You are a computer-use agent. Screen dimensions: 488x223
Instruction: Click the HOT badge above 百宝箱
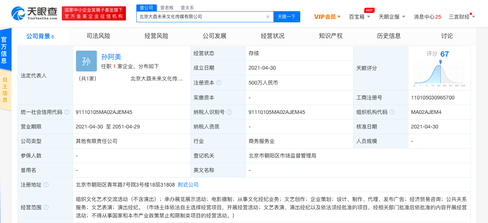tap(369, 10)
